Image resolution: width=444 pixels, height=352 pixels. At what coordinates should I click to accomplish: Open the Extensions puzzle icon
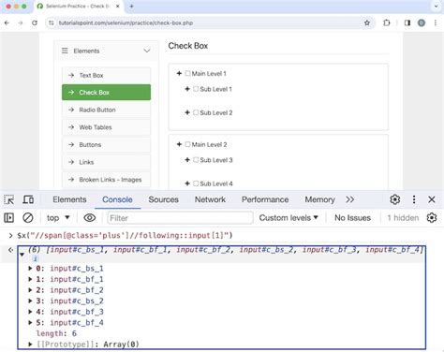[x=387, y=22]
